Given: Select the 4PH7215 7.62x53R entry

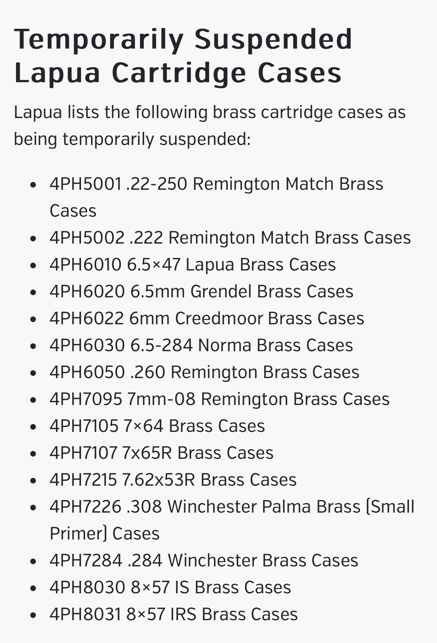Looking at the screenshot, I should pyautogui.click(x=173, y=480).
